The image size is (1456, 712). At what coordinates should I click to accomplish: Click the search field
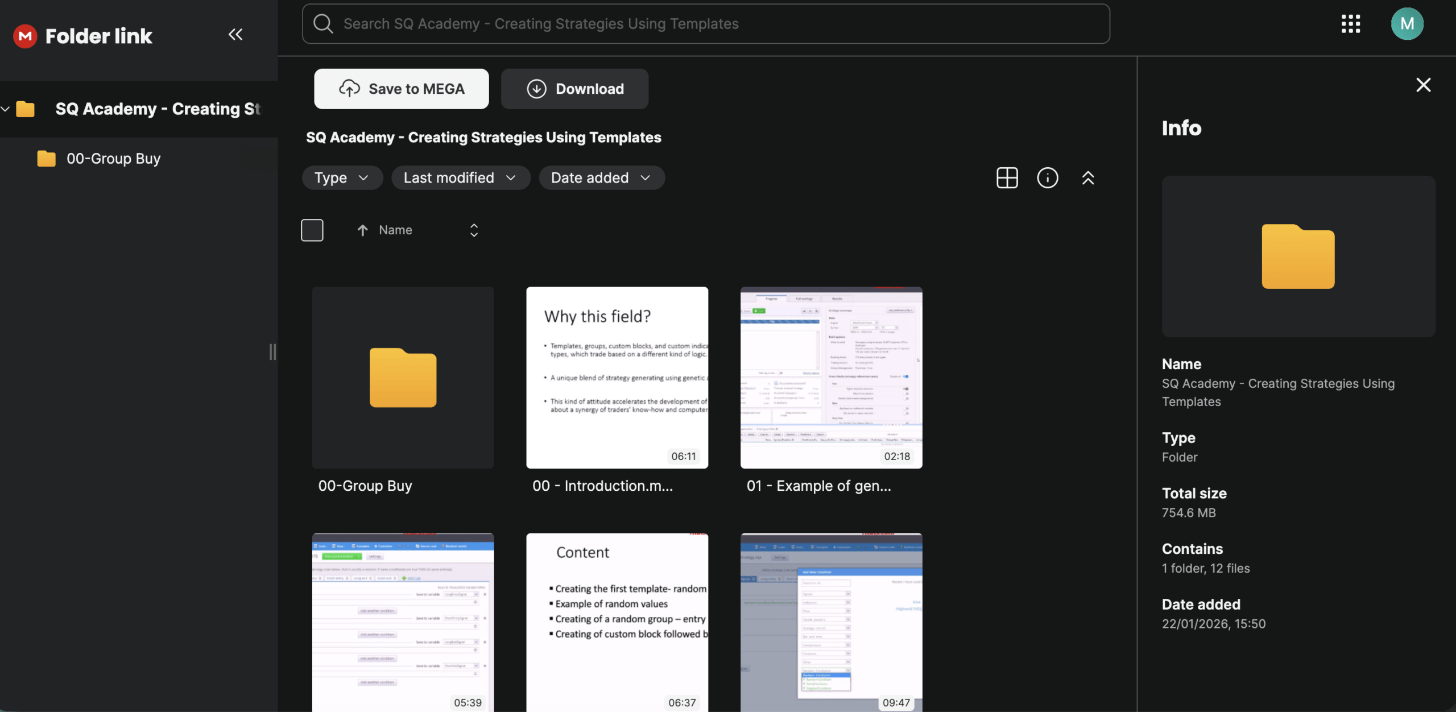pyautogui.click(x=705, y=24)
